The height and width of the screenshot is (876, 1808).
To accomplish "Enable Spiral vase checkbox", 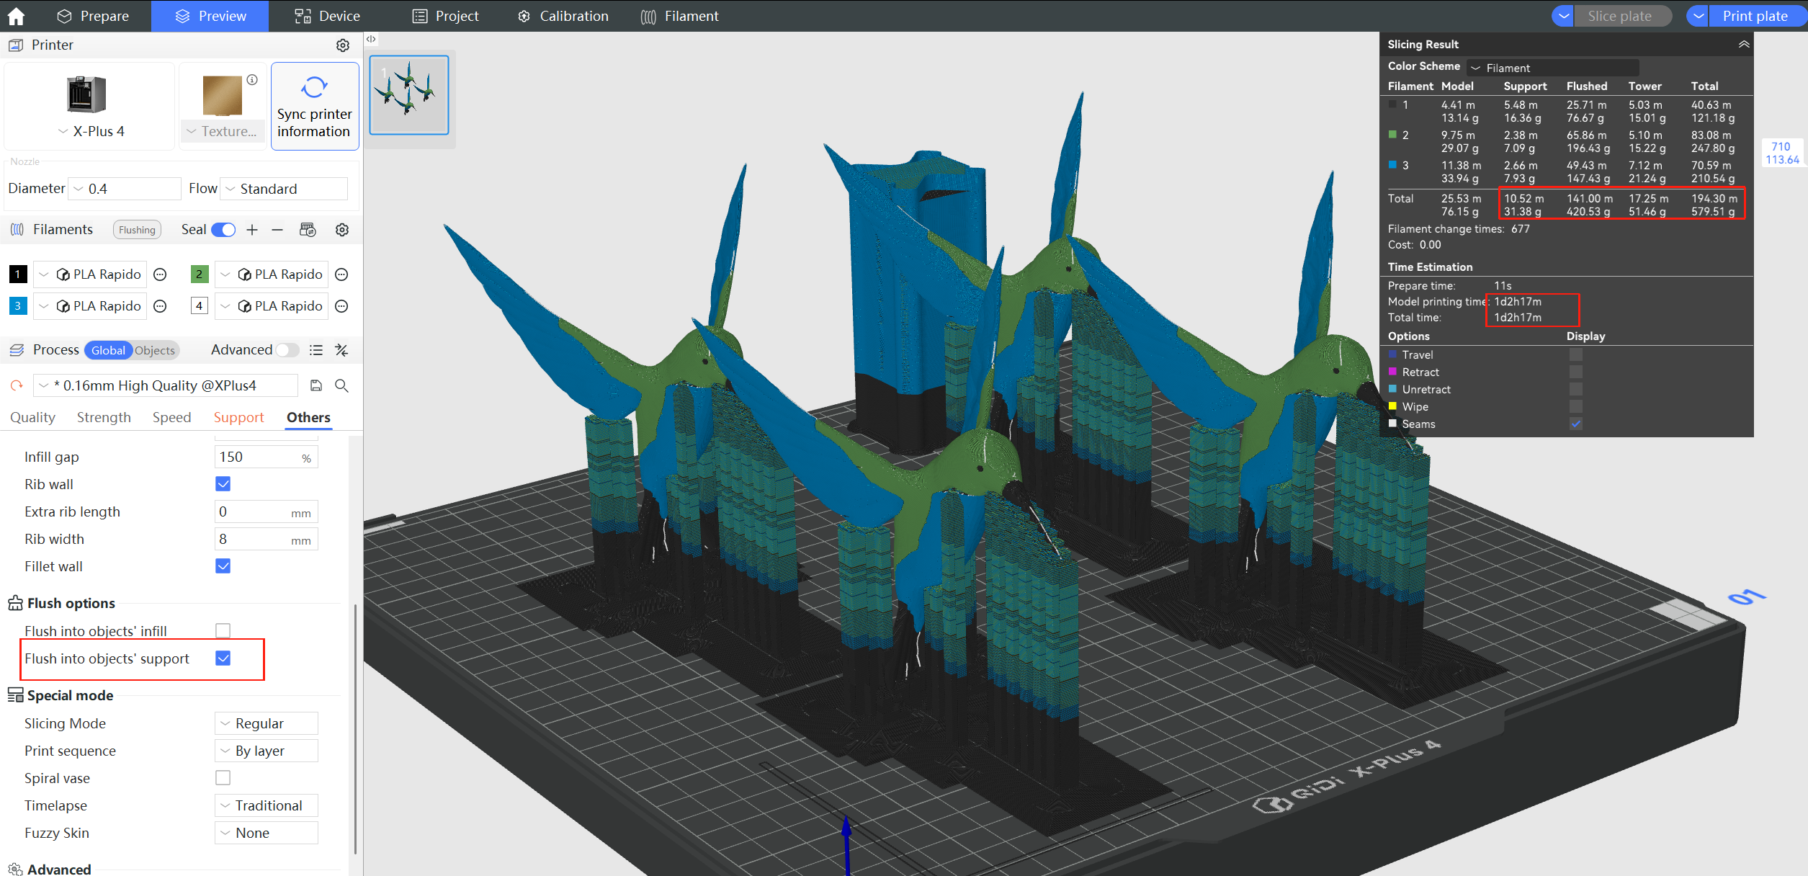I will pos(223,778).
